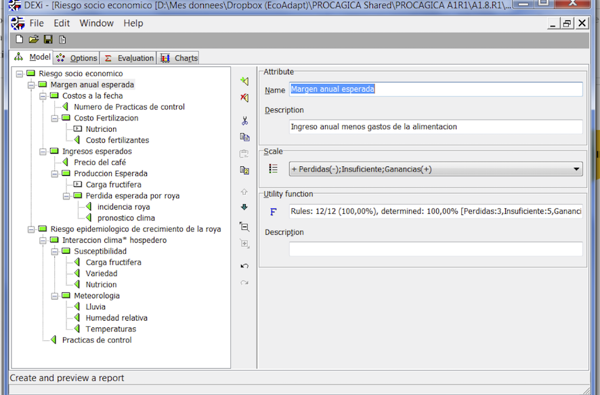Click the Open folder toolbar icon
The width and height of the screenshot is (600, 395).
[33, 40]
